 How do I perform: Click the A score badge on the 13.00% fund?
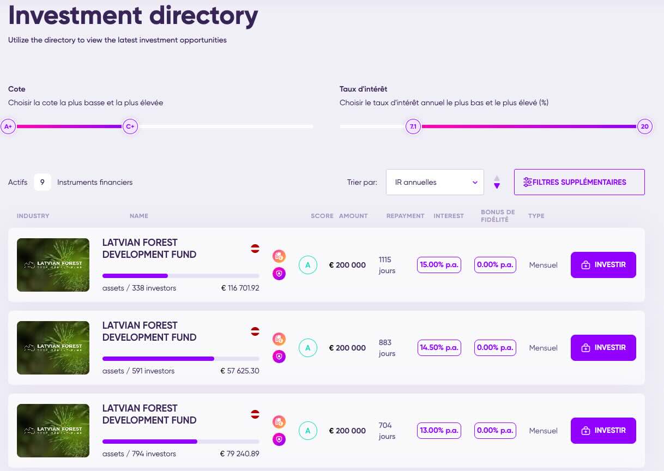pos(307,431)
